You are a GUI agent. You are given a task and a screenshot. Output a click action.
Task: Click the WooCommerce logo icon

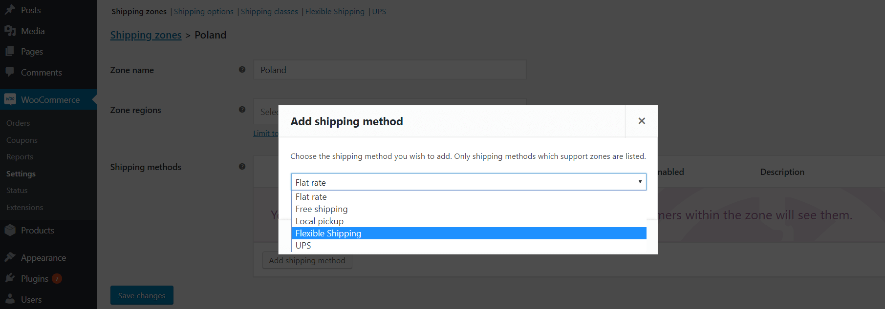[x=10, y=99]
